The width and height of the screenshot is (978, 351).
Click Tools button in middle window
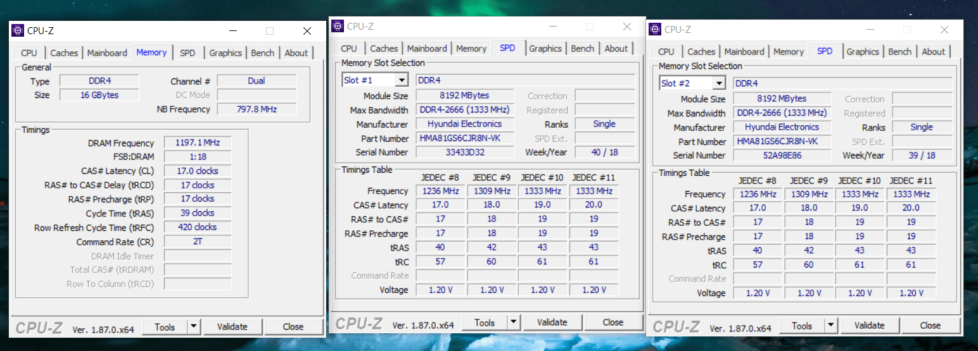pos(485,323)
